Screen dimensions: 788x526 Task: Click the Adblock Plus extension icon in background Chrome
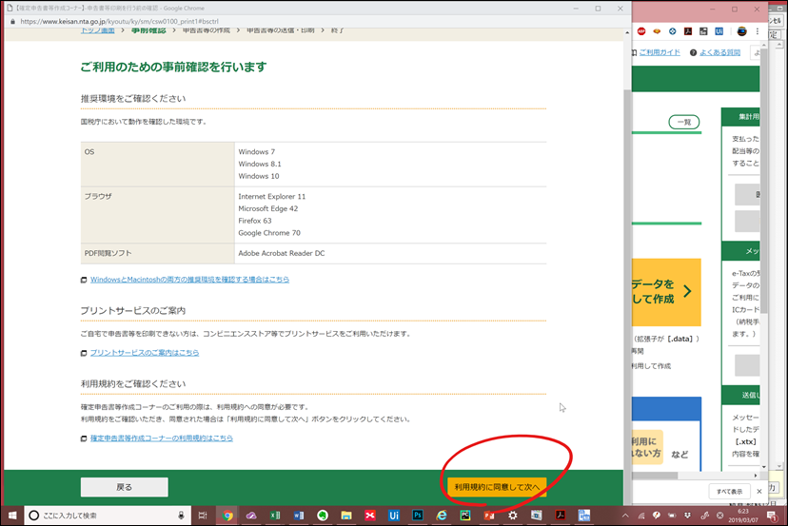click(641, 31)
